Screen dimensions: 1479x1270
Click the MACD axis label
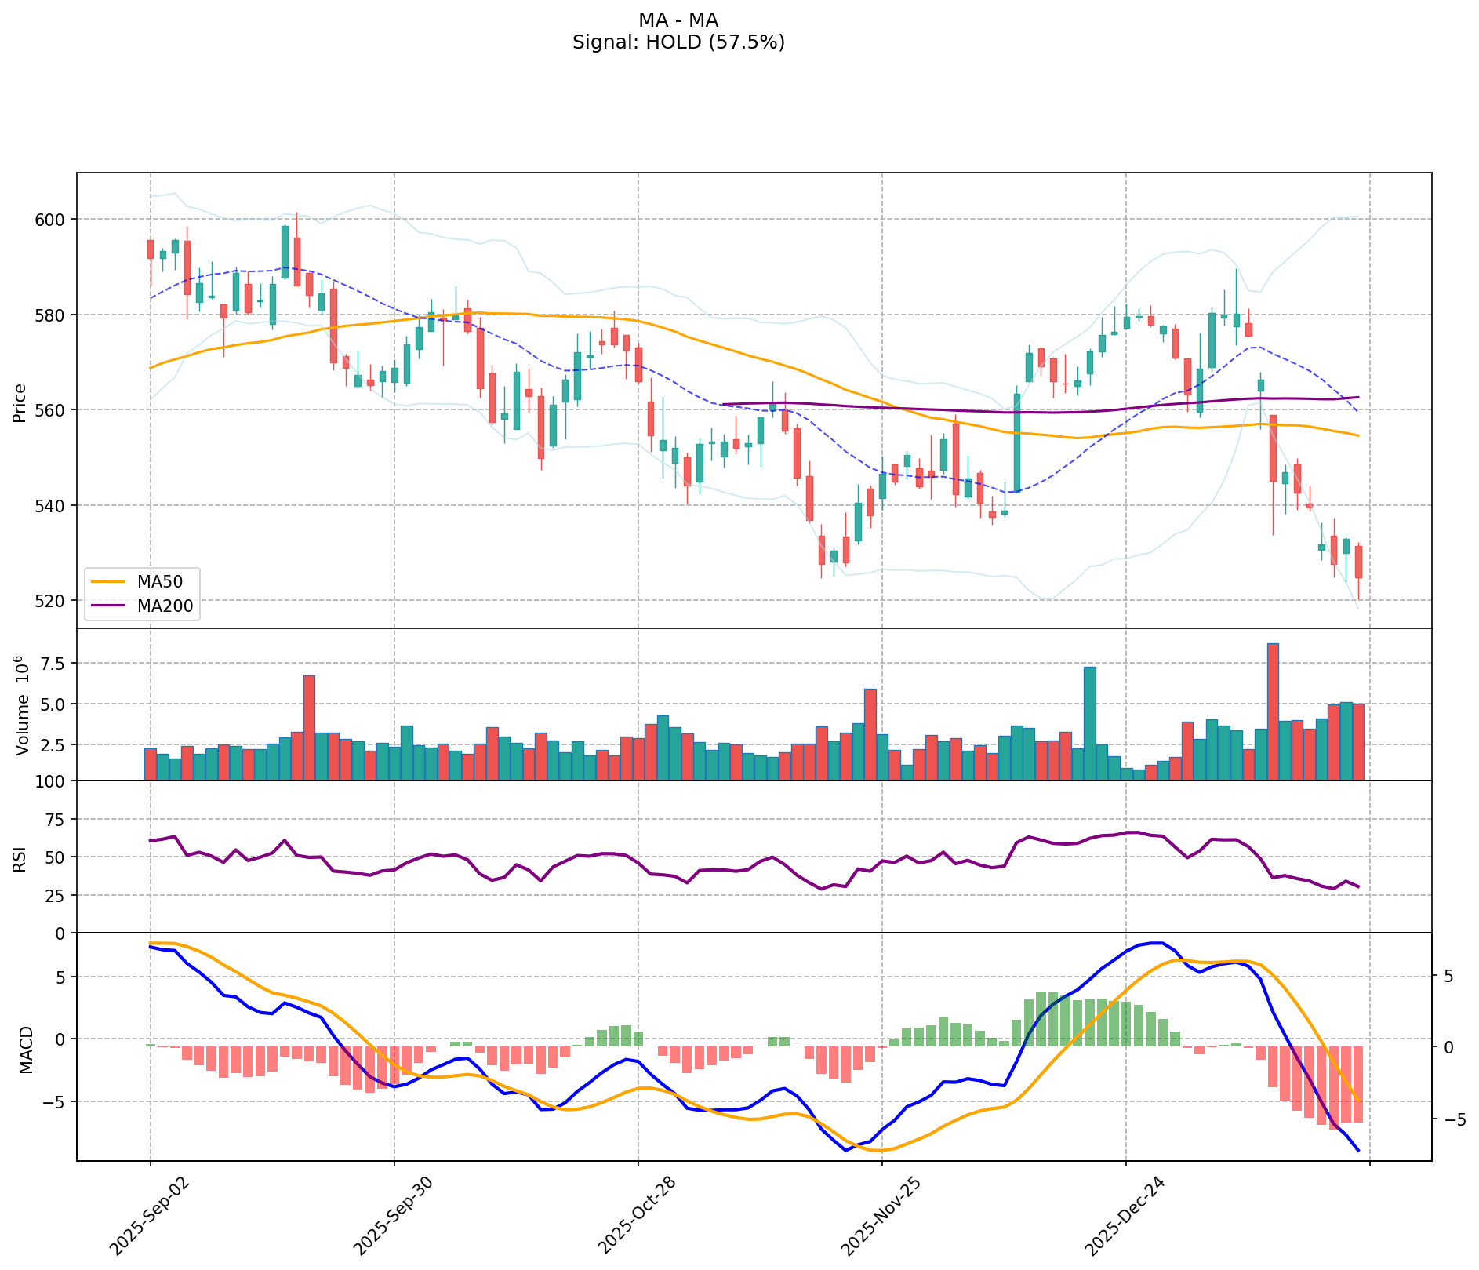[26, 1049]
